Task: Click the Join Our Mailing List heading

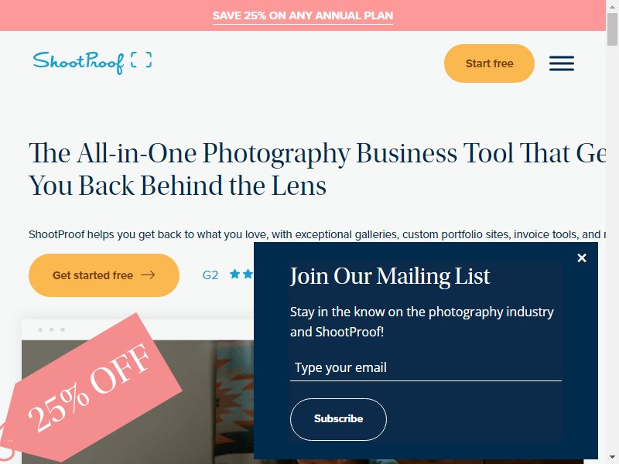Action: [x=390, y=276]
